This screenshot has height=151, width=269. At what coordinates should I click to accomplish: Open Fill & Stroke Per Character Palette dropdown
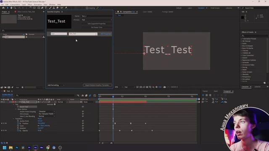point(47,114)
